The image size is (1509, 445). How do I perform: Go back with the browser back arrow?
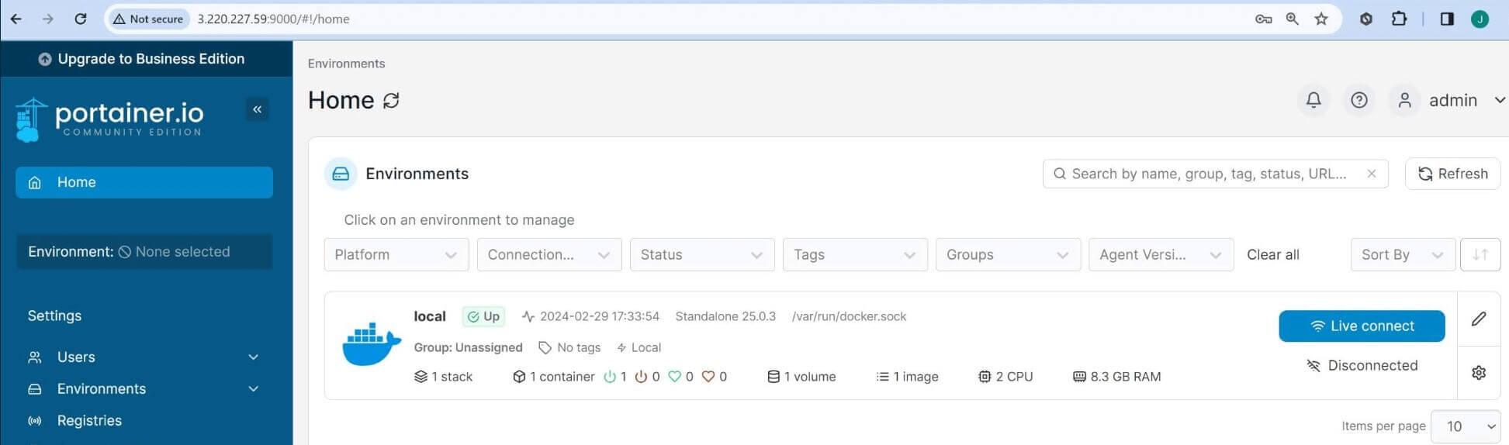16,19
